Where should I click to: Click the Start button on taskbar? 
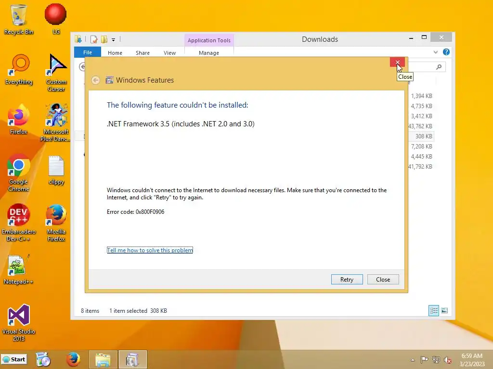tap(14, 359)
